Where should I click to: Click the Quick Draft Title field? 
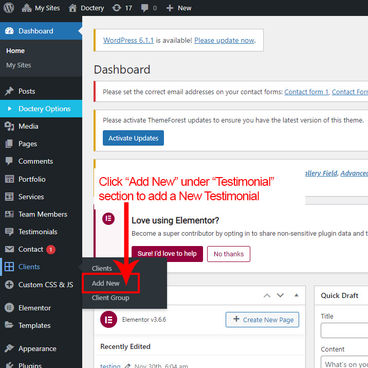(x=344, y=330)
